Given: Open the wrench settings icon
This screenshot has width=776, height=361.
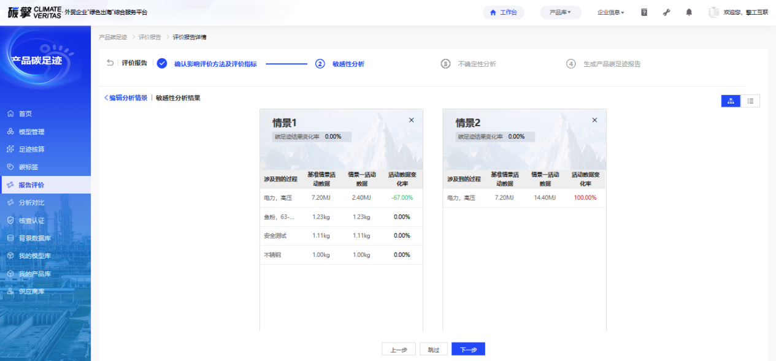Looking at the screenshot, I should pyautogui.click(x=667, y=12).
